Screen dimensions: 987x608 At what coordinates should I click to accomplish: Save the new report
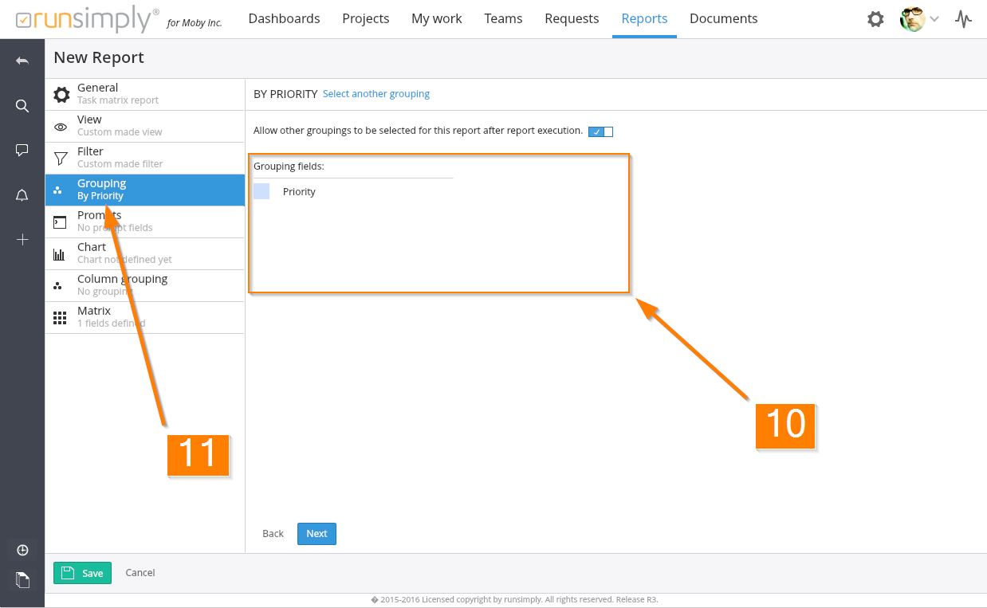pyautogui.click(x=82, y=573)
